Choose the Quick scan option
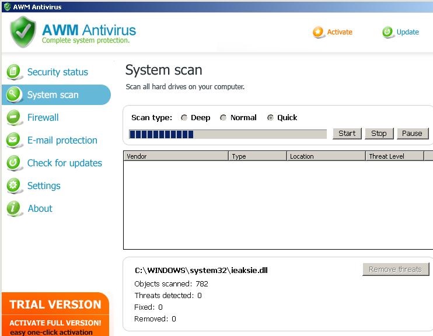This screenshot has width=433, height=336. 270,118
